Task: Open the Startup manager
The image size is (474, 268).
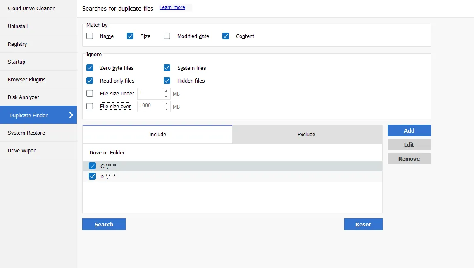Action: (x=17, y=62)
